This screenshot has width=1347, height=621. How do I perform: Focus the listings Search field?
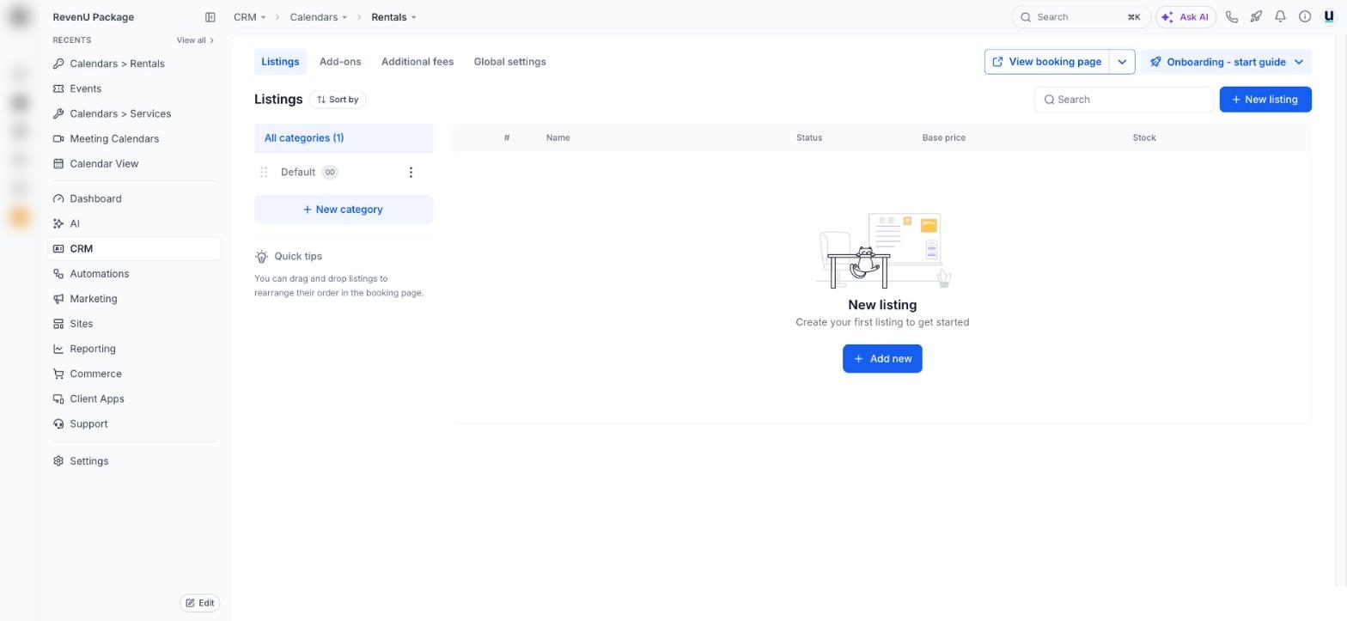click(x=1124, y=100)
